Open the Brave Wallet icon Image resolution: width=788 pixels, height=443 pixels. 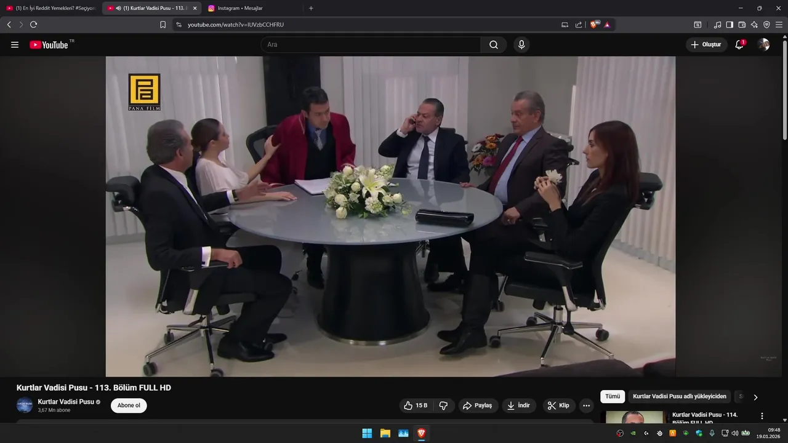[742, 25]
